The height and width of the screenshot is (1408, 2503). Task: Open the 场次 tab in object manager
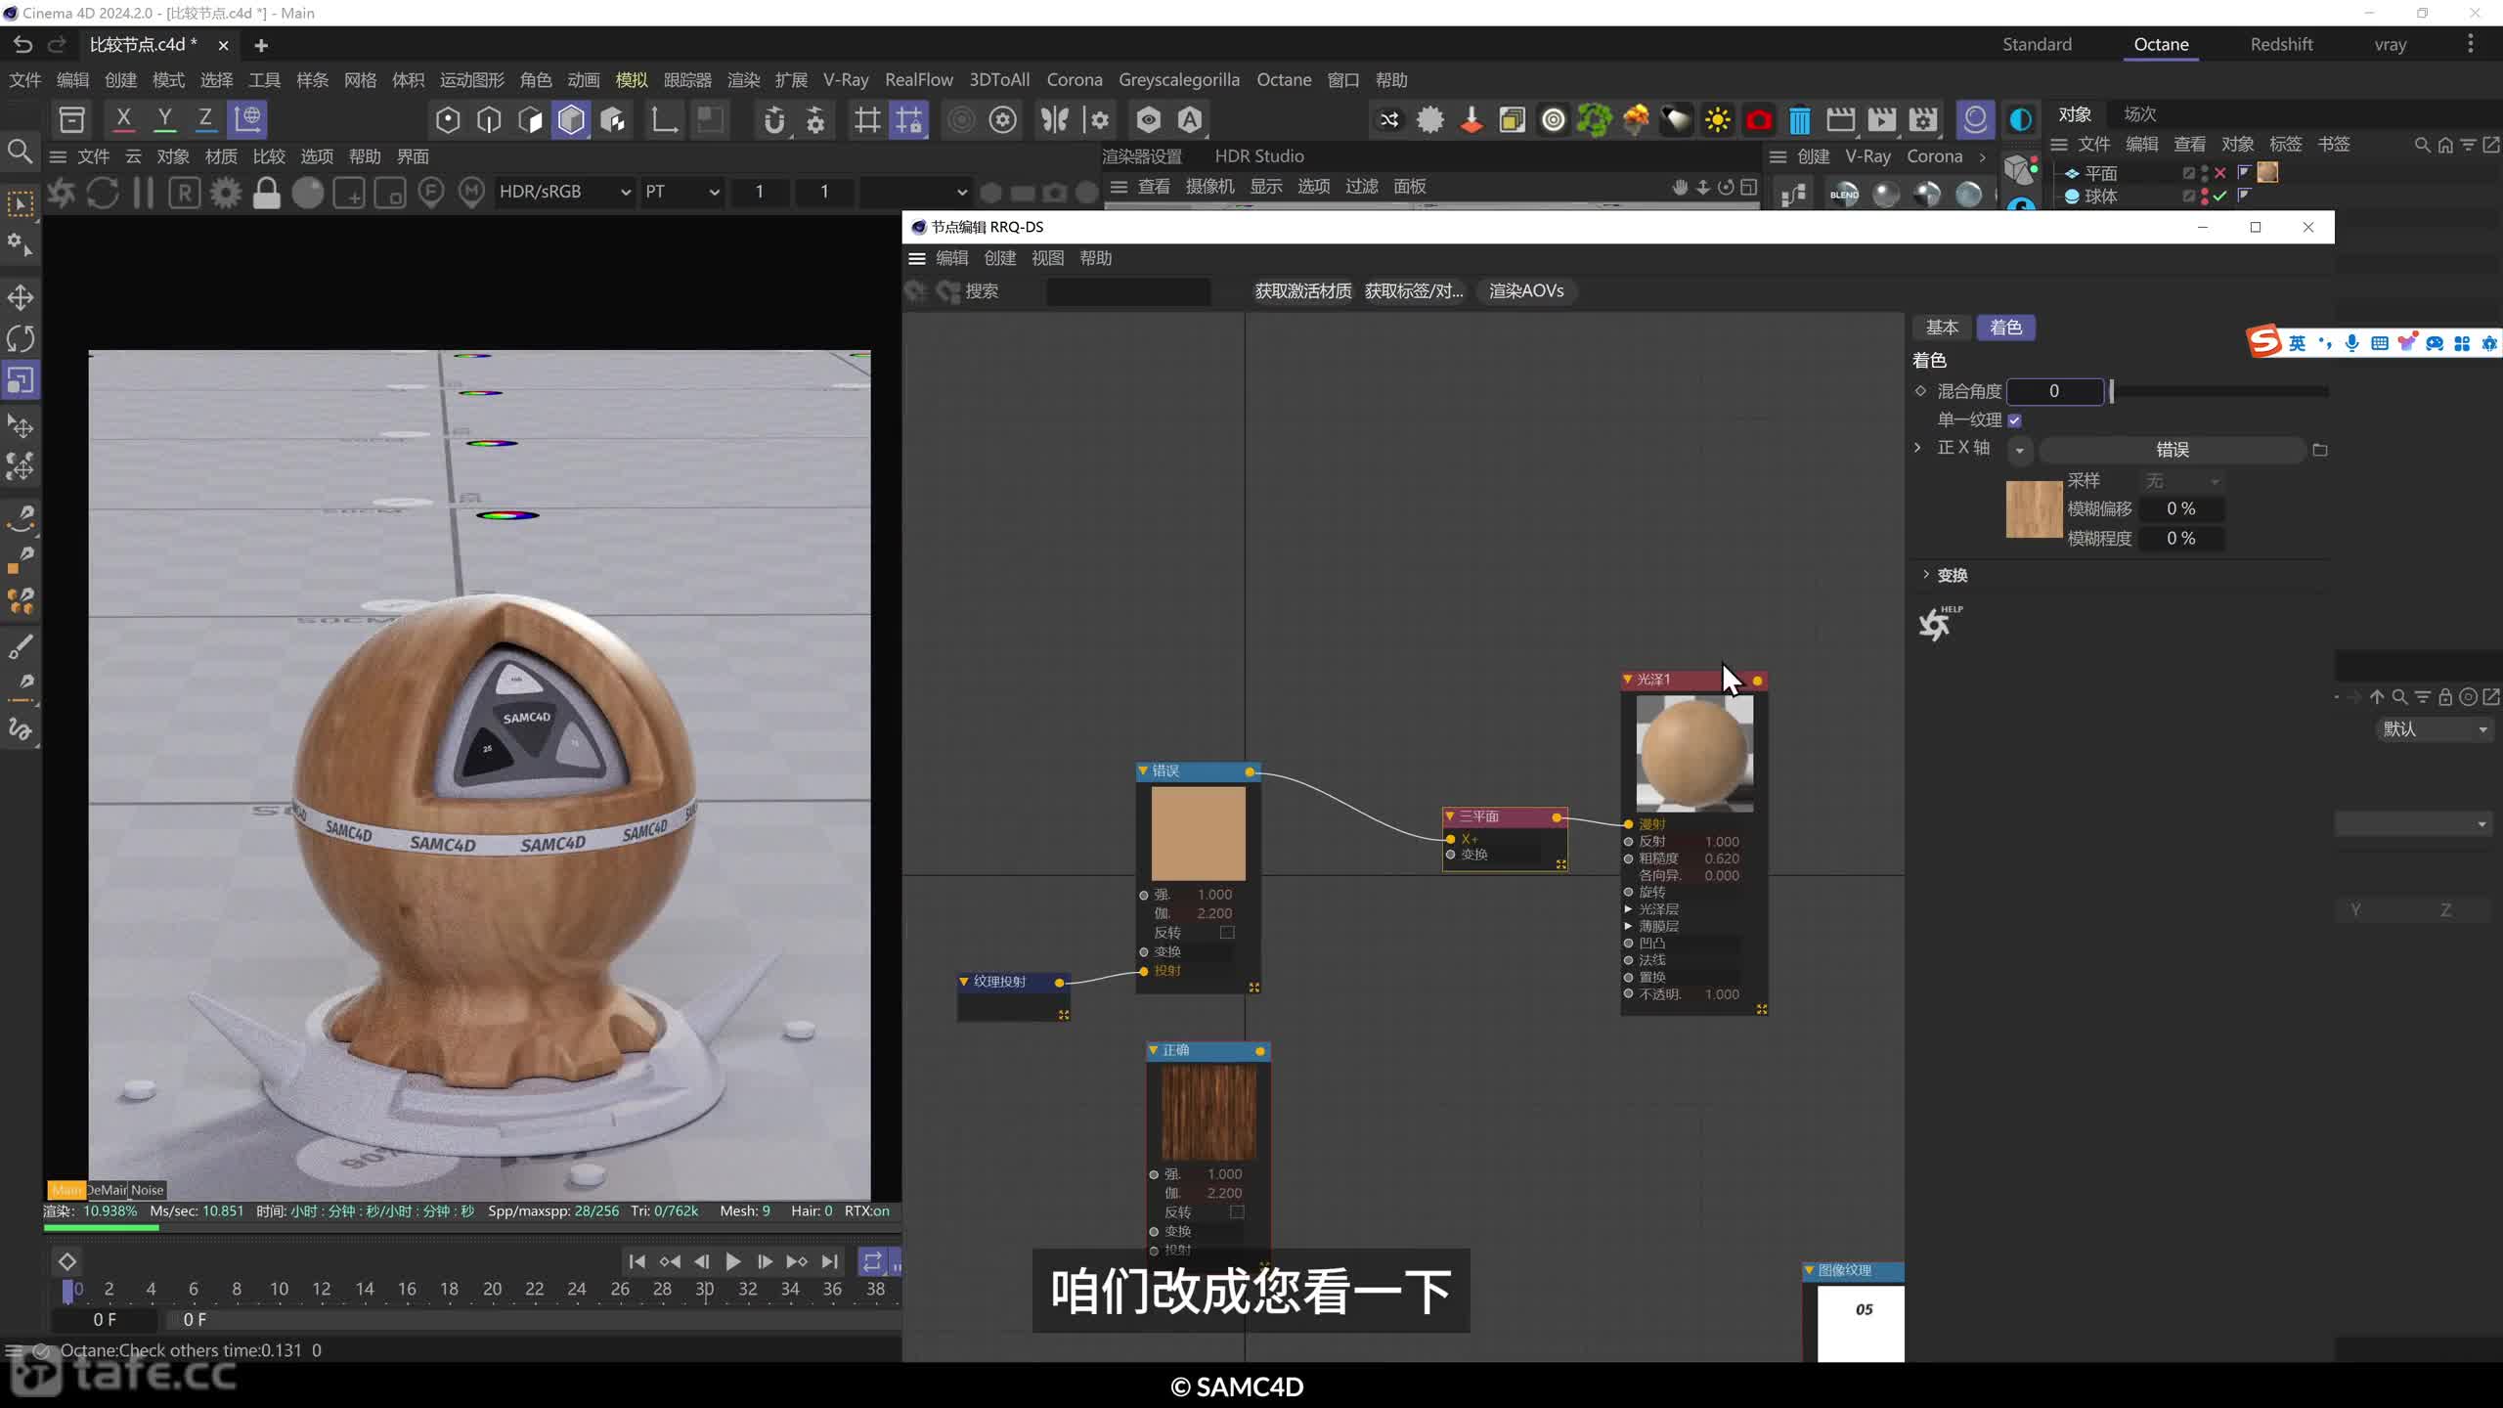pyautogui.click(x=2140, y=114)
